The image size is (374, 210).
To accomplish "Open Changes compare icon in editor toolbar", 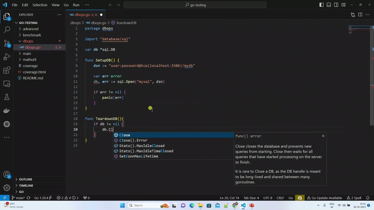I will click(353, 15).
